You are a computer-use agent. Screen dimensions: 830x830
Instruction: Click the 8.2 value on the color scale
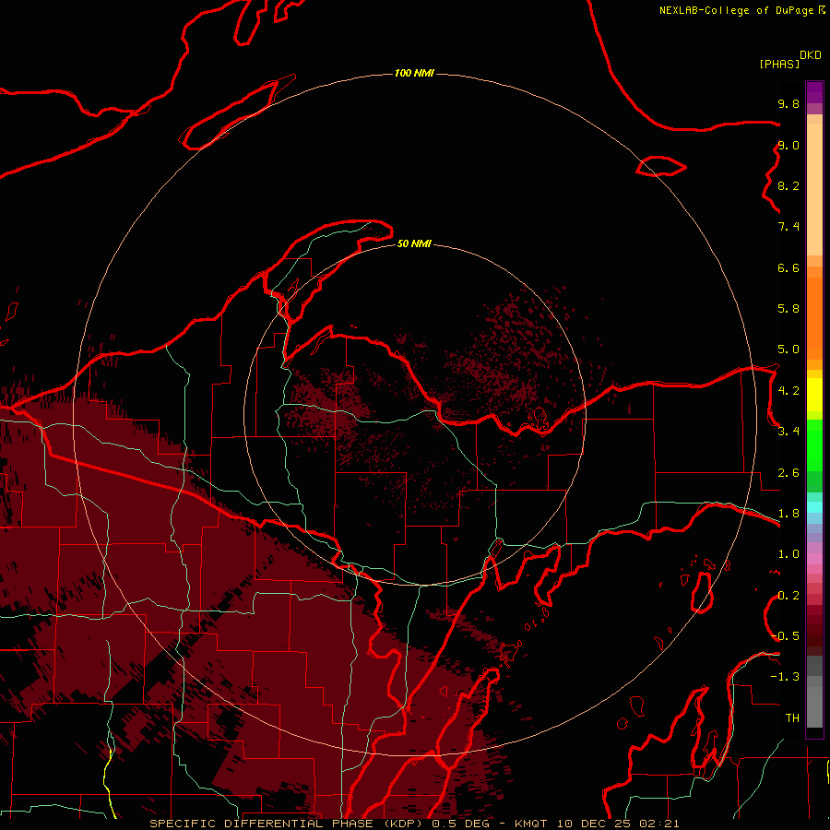[x=788, y=185]
